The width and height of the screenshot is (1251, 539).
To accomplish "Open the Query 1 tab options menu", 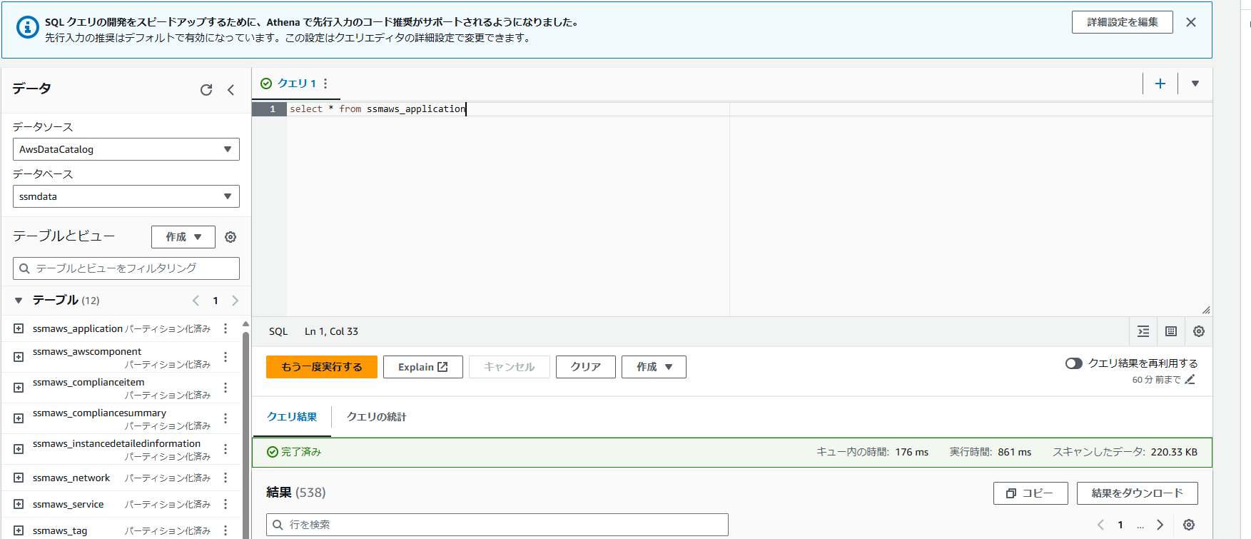I will coord(325,84).
